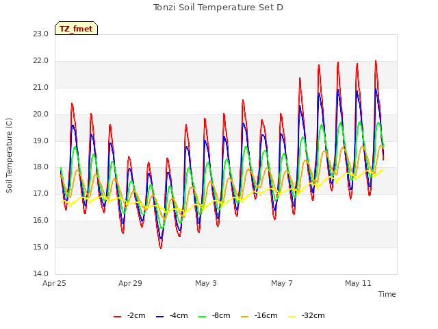Click the 19.0 y-axis tick label

(x=41, y=141)
